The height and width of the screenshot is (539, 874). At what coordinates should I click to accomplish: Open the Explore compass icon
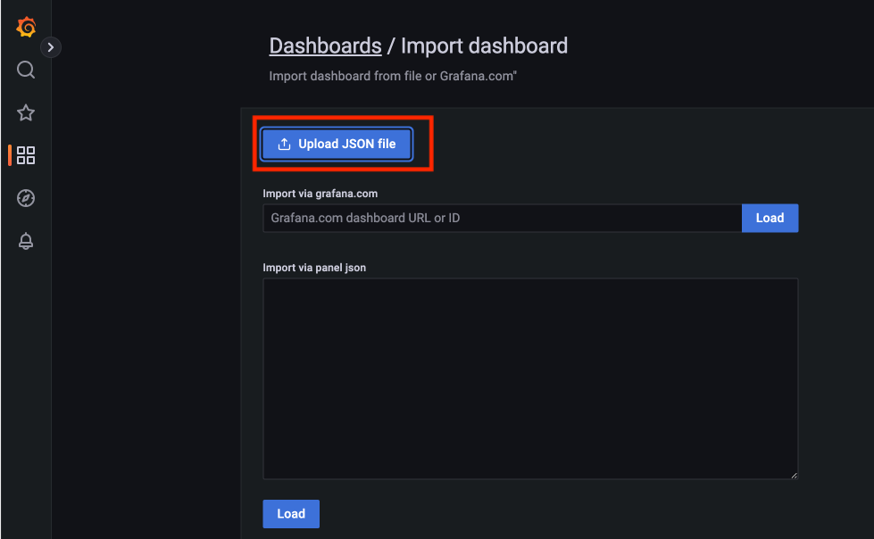[26, 198]
